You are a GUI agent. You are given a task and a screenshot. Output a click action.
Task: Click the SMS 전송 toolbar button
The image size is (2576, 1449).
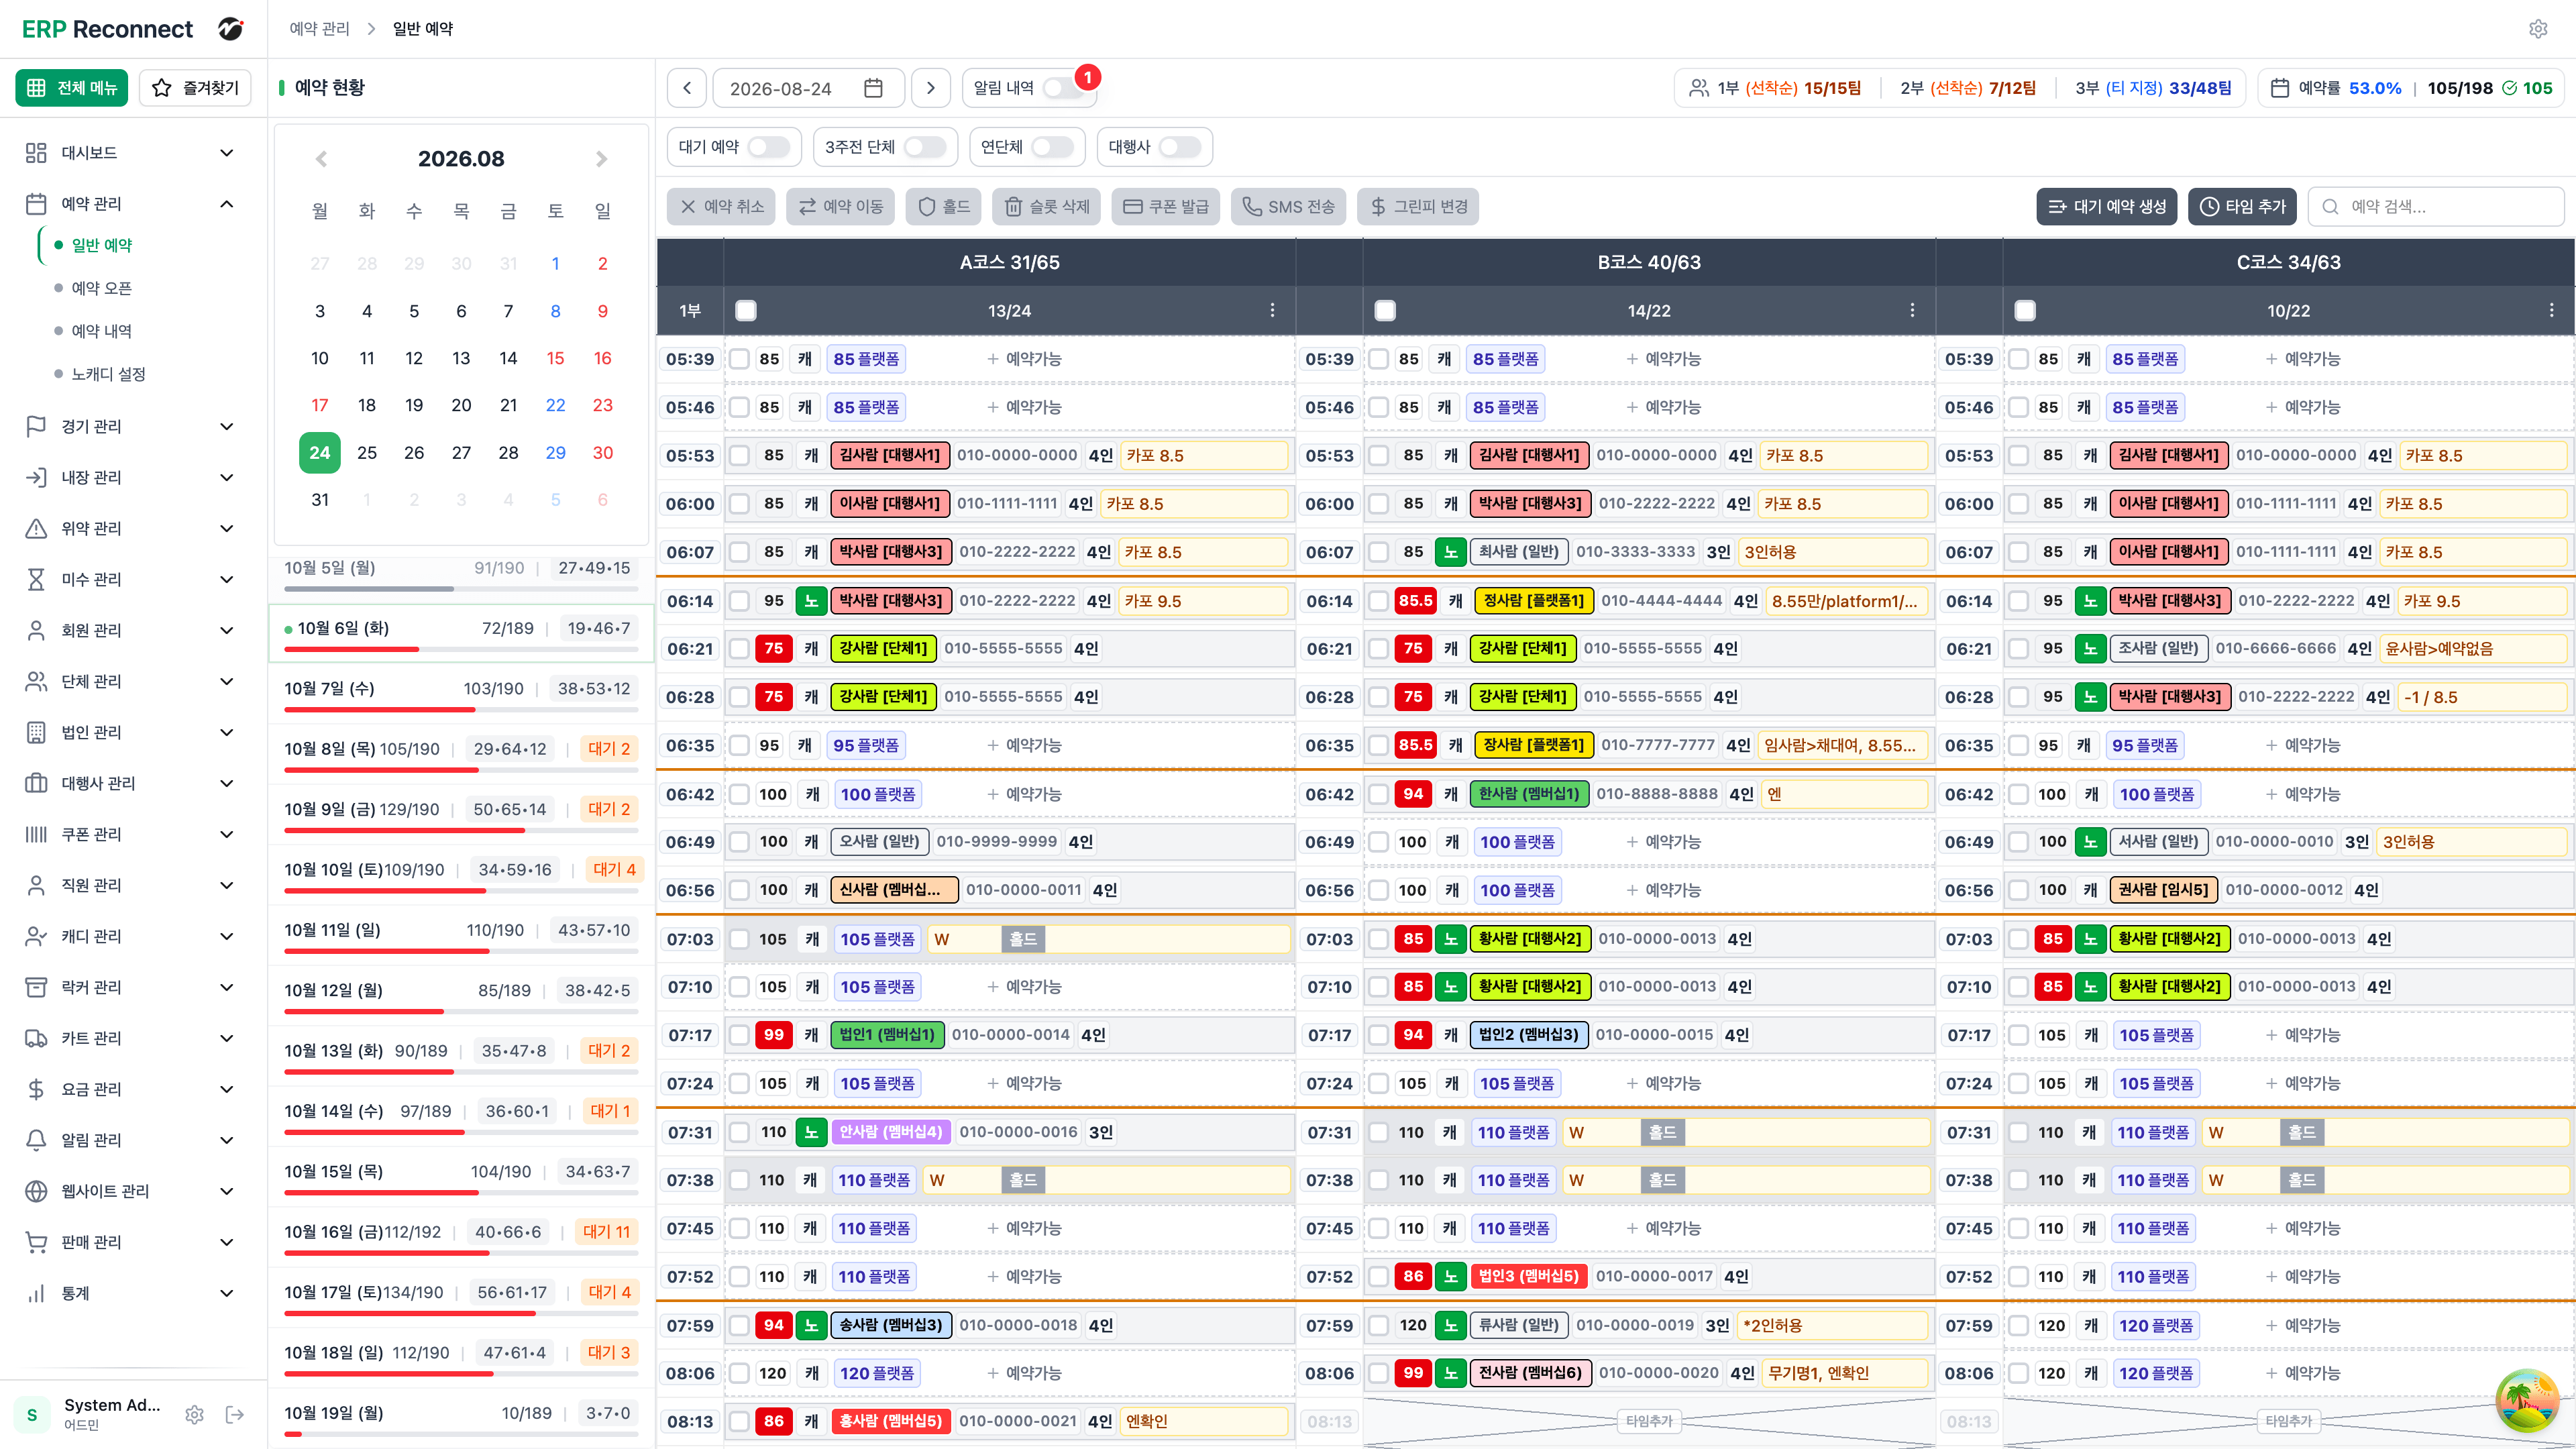click(1288, 207)
